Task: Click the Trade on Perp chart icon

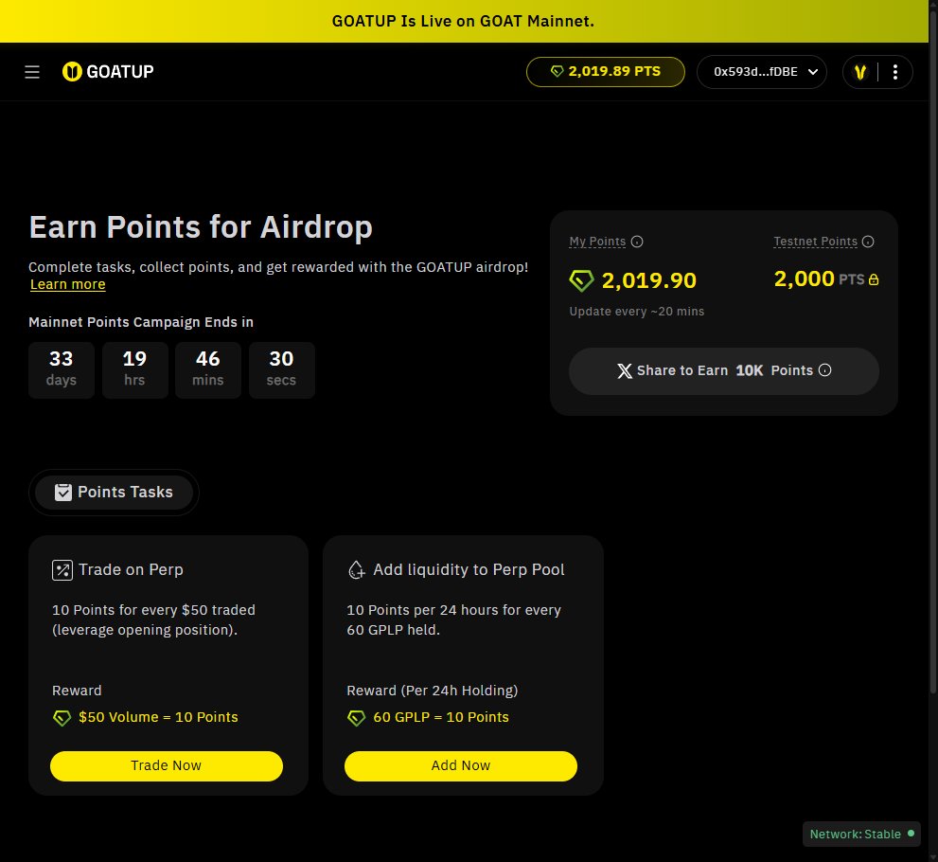Action: click(x=62, y=570)
